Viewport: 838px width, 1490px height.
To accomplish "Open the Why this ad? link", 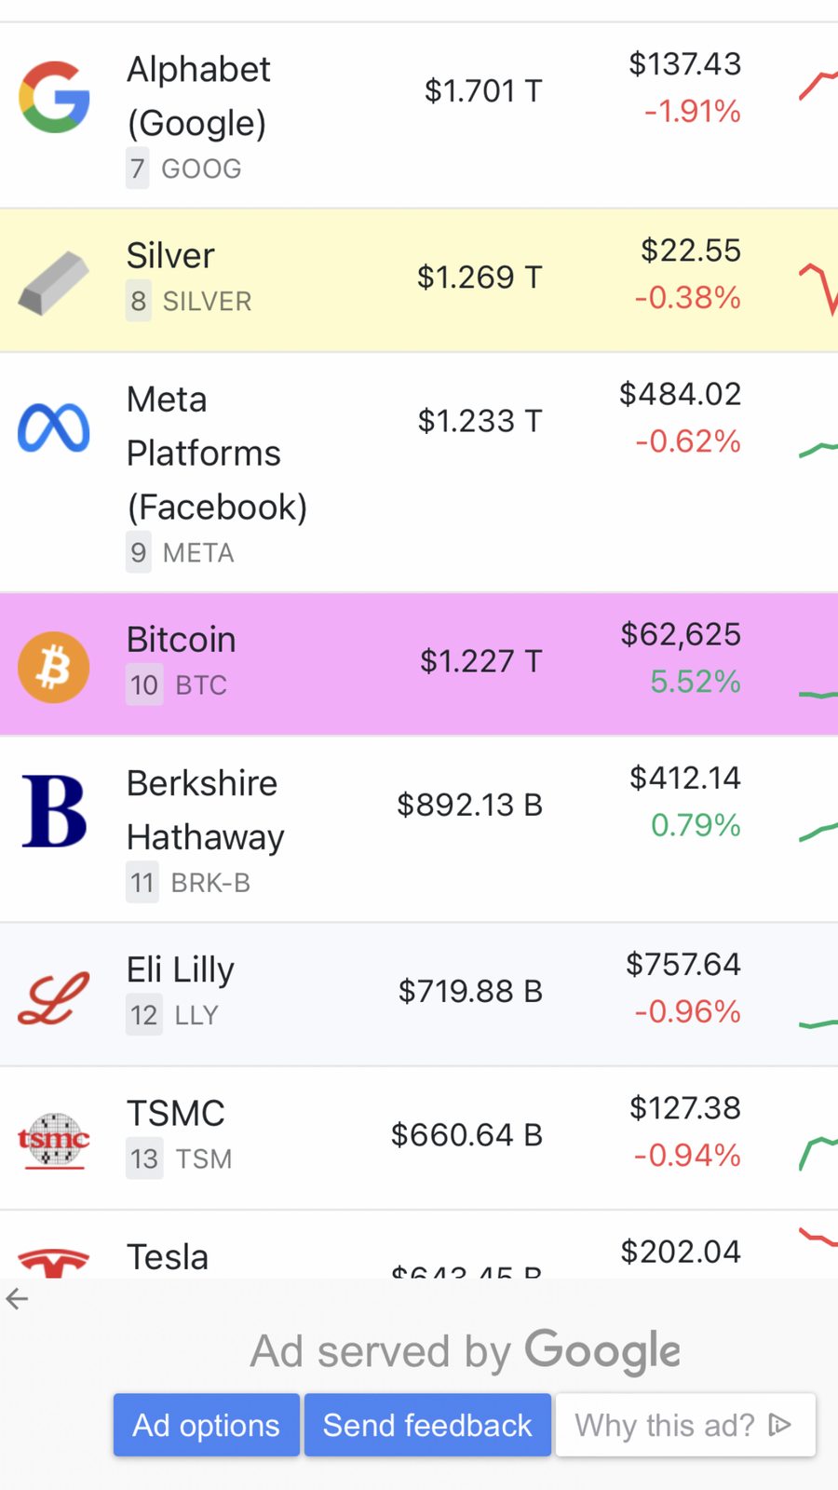I will coord(685,1425).
